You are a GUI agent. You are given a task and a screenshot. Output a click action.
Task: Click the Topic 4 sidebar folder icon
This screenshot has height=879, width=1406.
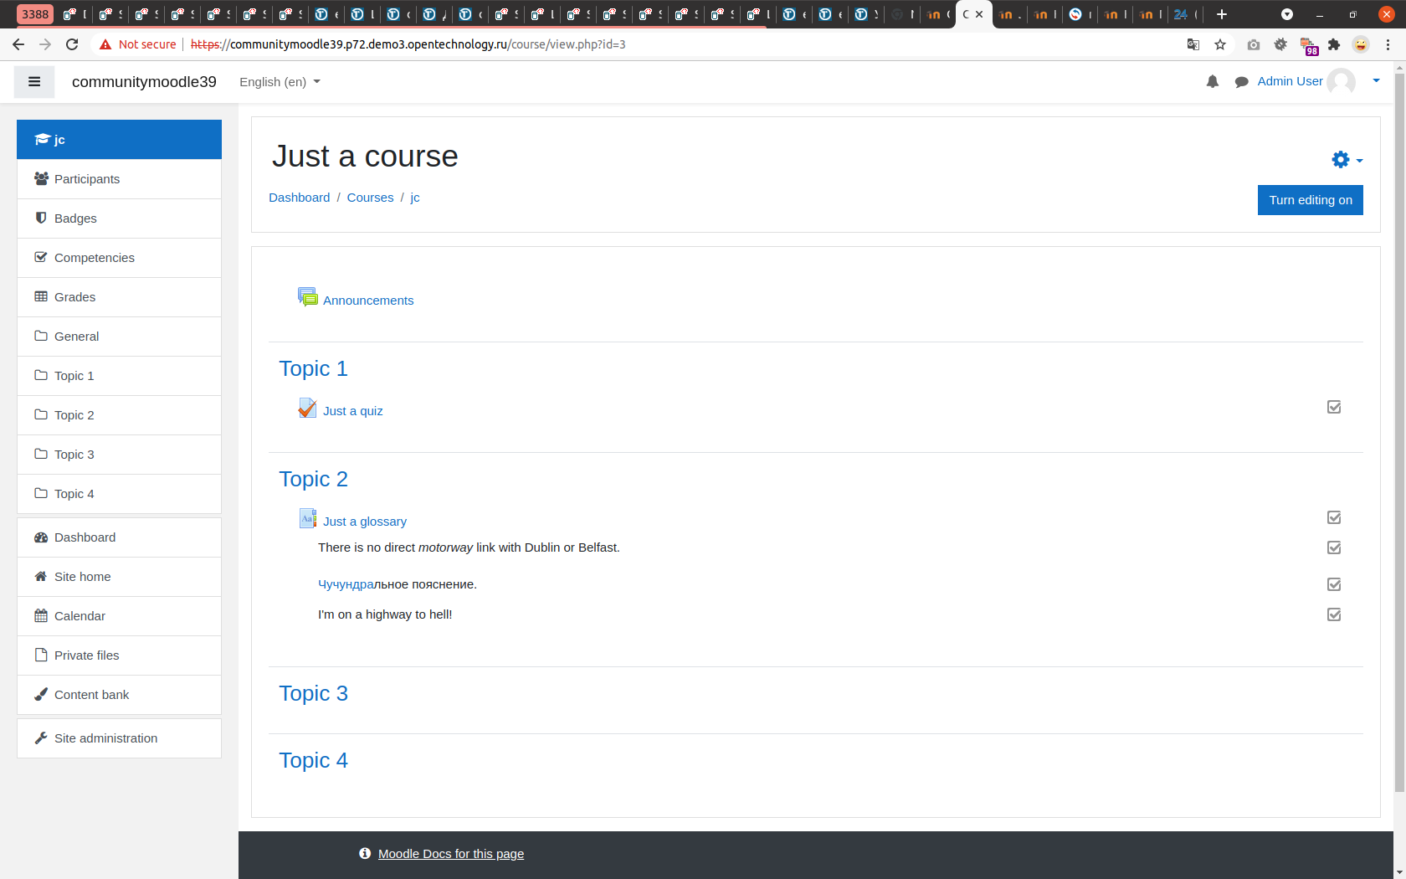[x=41, y=493]
